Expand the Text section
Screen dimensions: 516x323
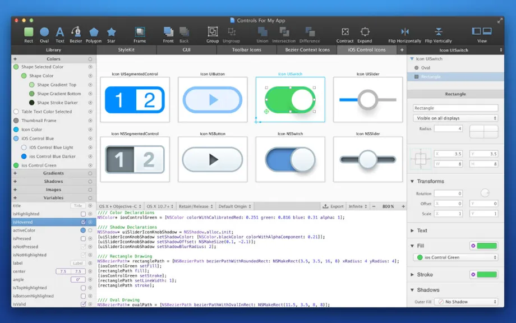412,230
